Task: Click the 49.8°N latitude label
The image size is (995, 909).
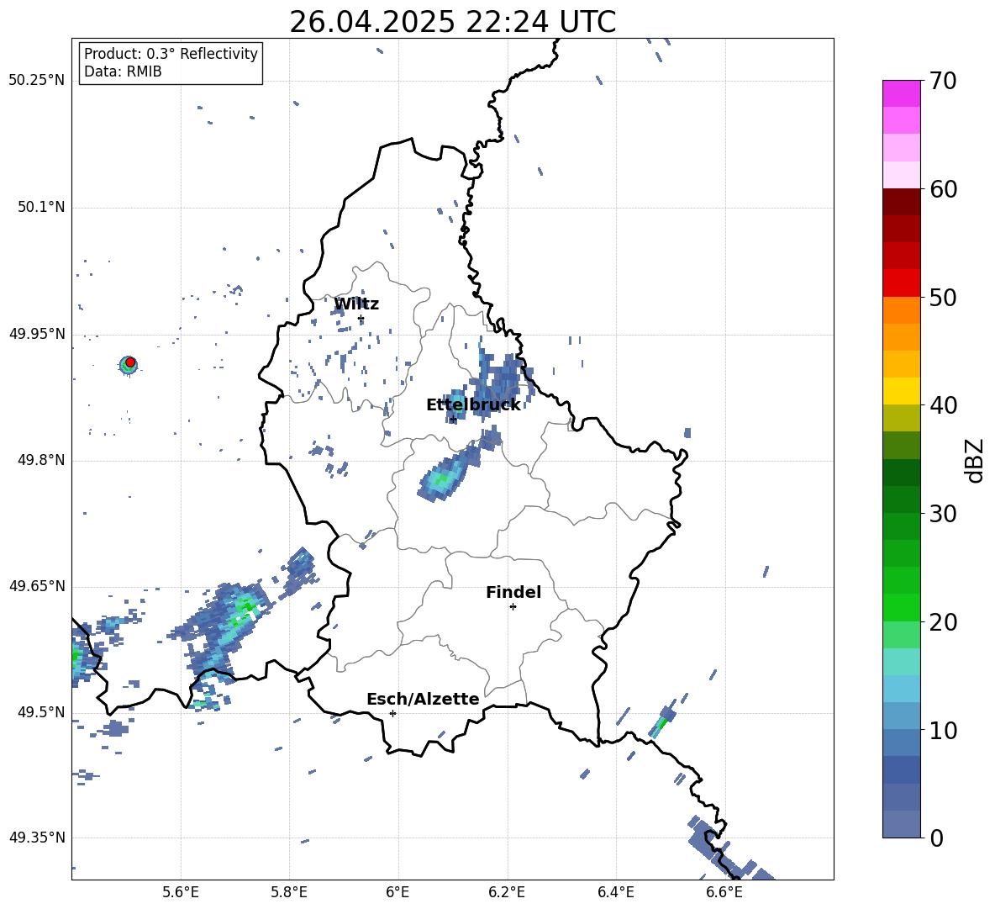Action: [41, 460]
